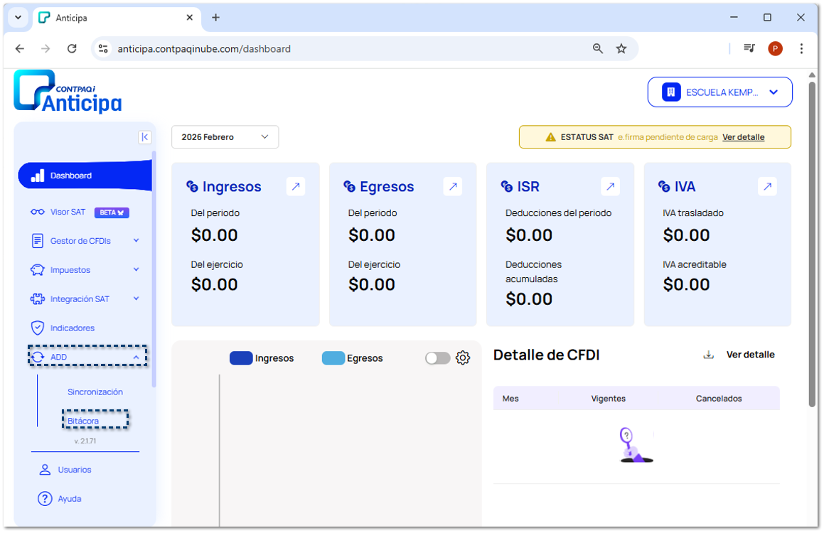824x533 pixels.
Task: Click Ver detalle in Detalle de CFDI
Action: 750,355
